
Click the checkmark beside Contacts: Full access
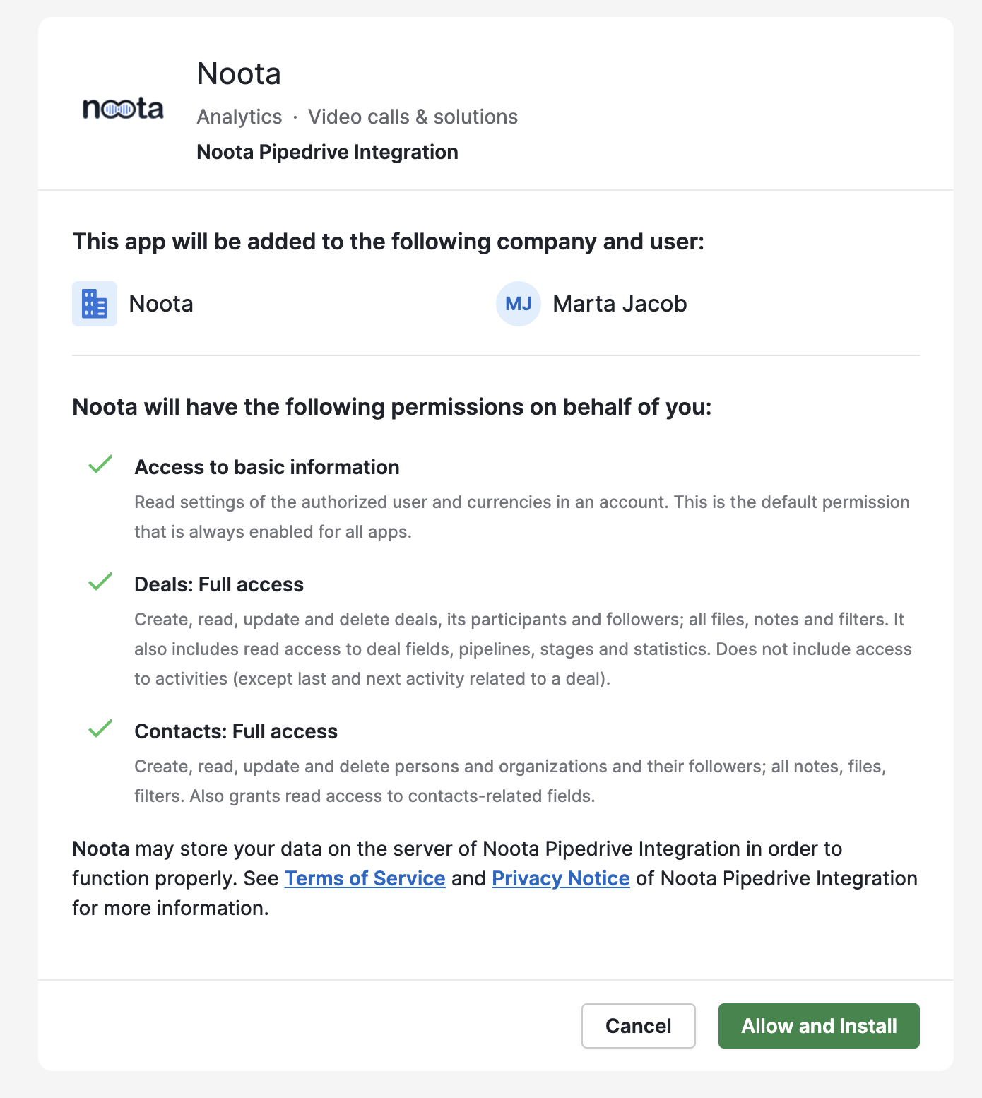click(x=100, y=728)
